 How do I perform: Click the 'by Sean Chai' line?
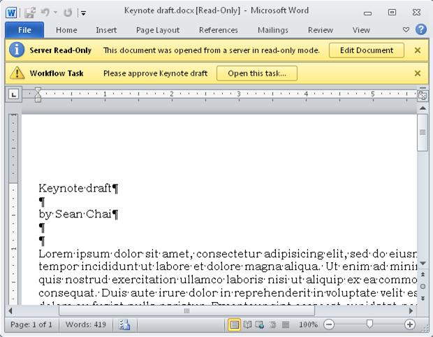click(75, 214)
